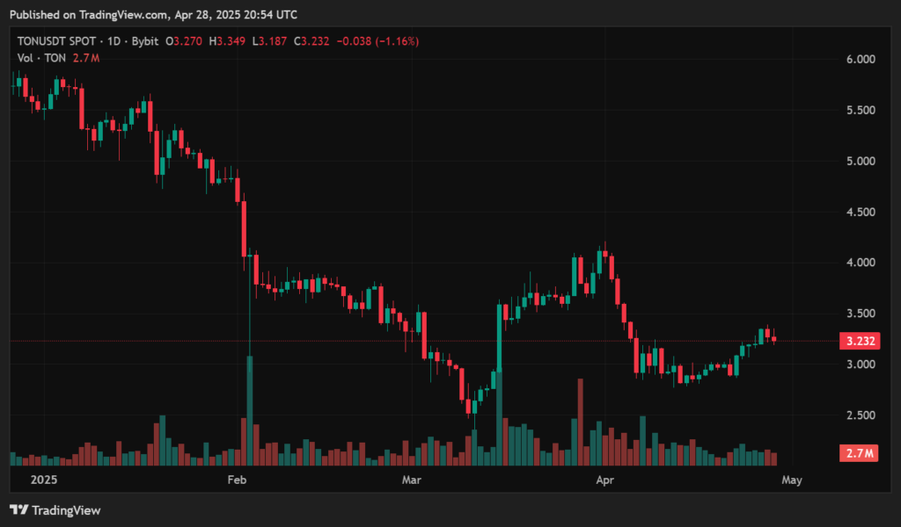
Task: Click the tall green volume bar in mid-March
Action: pos(500,418)
